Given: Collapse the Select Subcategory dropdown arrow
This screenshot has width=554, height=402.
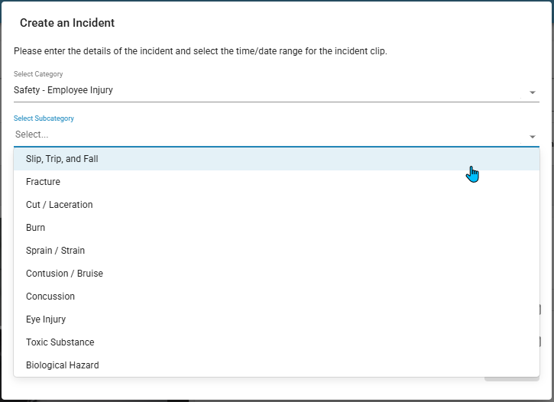Looking at the screenshot, I should click(532, 137).
